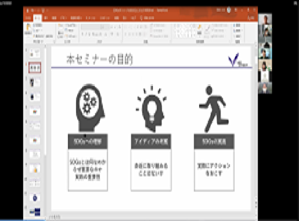This screenshot has height=221, width=299.
Task: Click the Redo icon in the Quick Access Toolbar
Action: click(38, 10)
